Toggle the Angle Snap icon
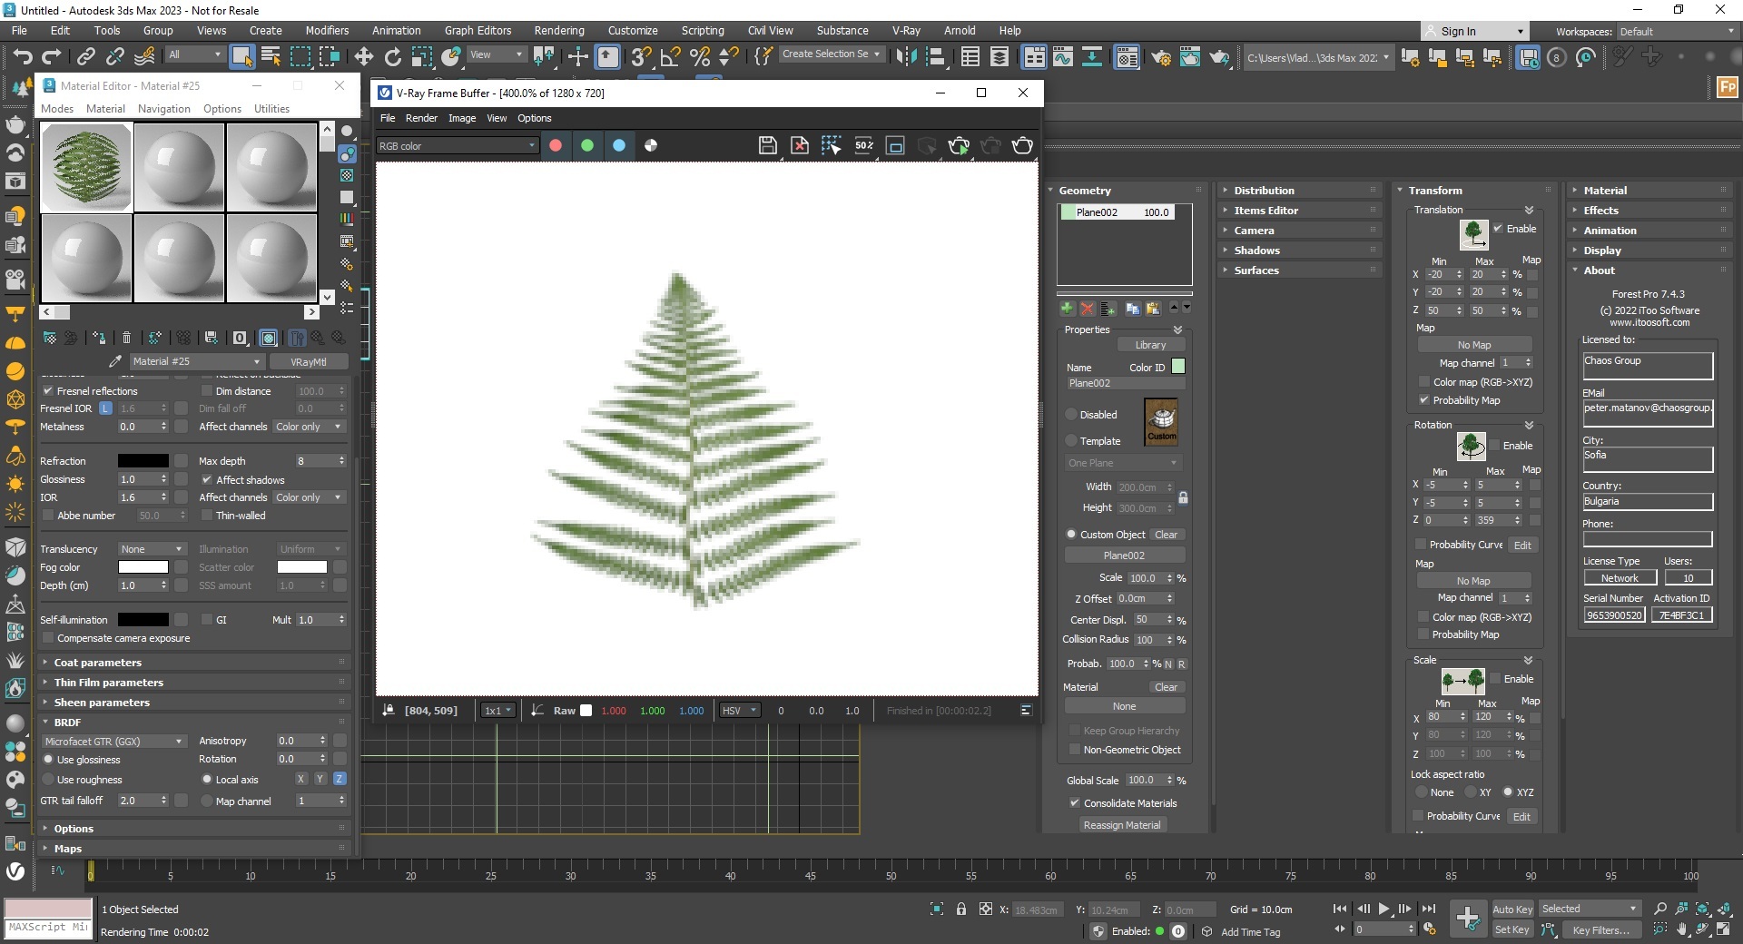Screen dimensions: 1743x944 pyautogui.click(x=671, y=56)
